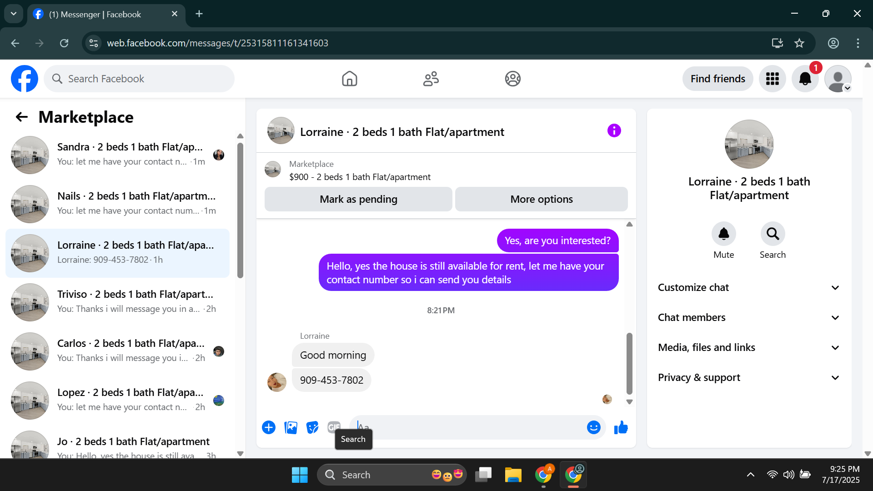Open Task View on the taskbar
873x491 pixels.
[x=483, y=475]
